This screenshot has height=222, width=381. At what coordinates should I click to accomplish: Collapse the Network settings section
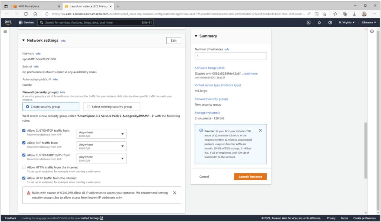[x=23, y=40]
